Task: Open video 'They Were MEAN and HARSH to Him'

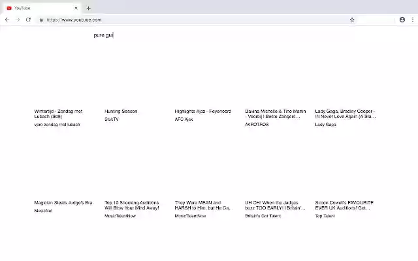Action: point(203,206)
